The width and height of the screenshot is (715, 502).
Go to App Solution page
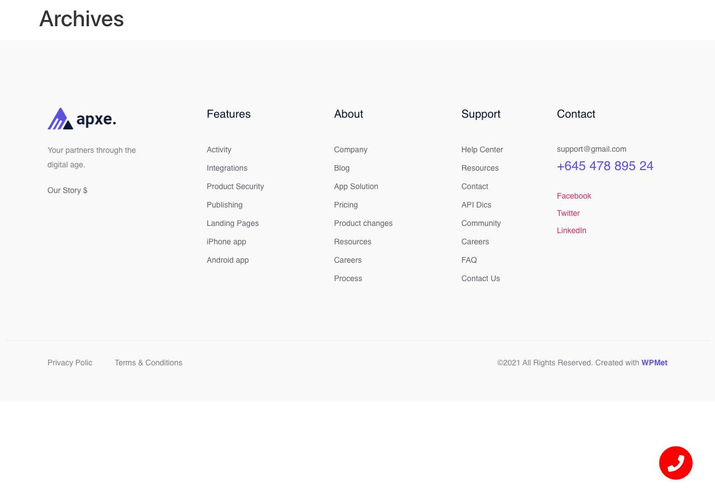[356, 186]
